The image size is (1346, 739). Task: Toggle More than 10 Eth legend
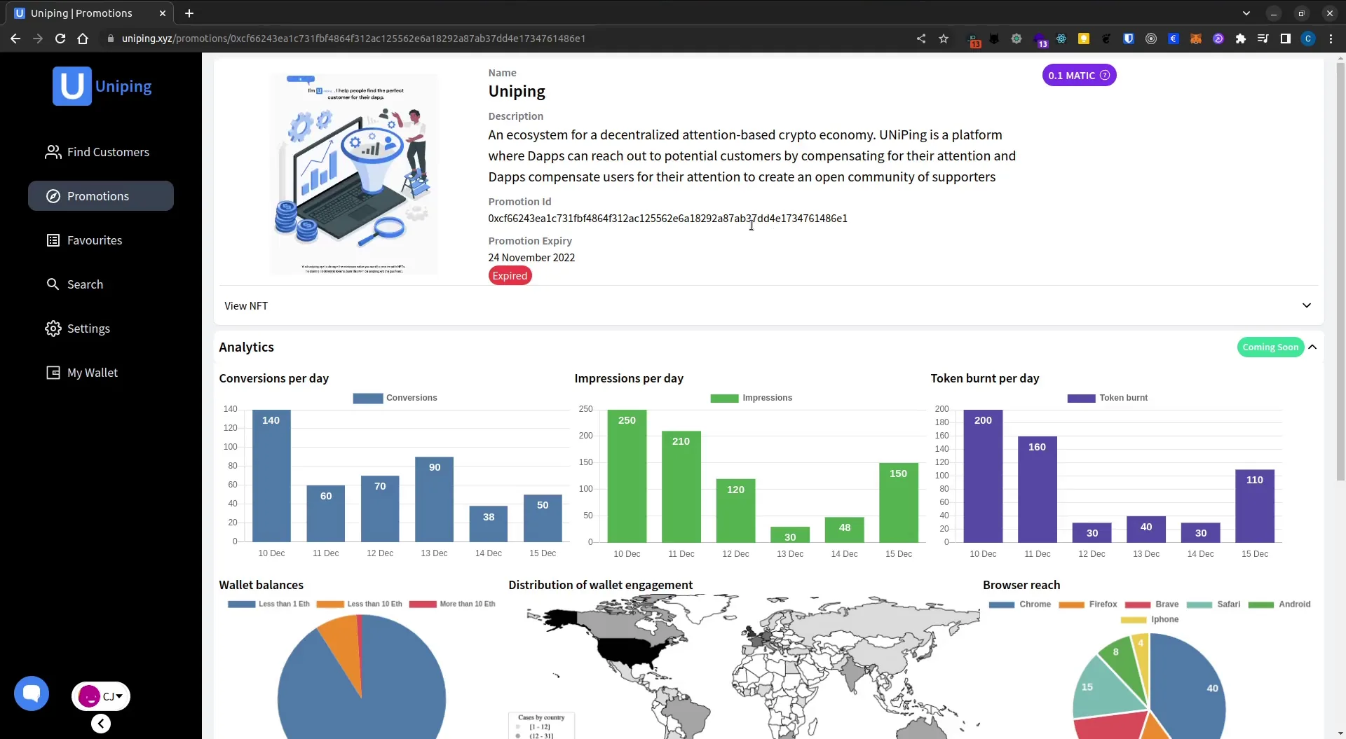[x=452, y=604]
